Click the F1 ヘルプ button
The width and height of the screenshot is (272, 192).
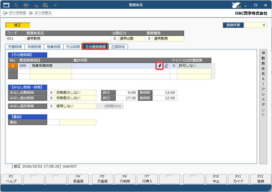point(11,179)
